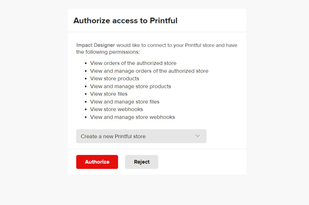Click 'the following permissions:' text
The height and width of the screenshot is (205, 309).
(x=108, y=52)
